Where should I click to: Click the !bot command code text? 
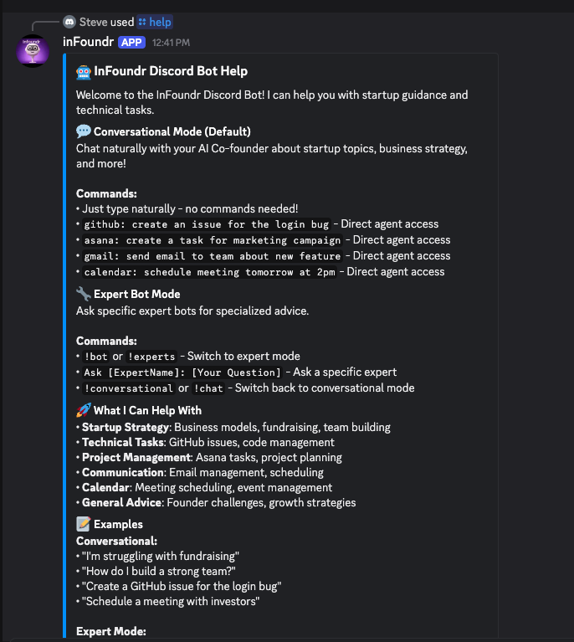coord(95,357)
